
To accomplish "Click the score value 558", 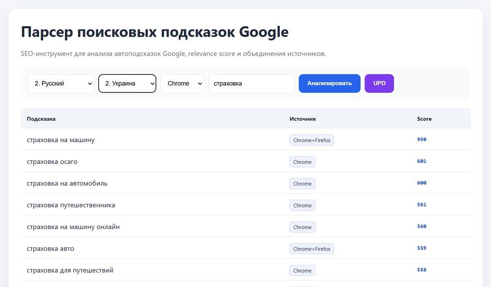I will coord(422,269).
